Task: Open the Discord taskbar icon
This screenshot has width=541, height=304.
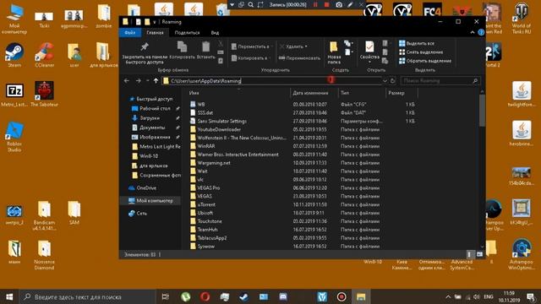Action: [283, 296]
